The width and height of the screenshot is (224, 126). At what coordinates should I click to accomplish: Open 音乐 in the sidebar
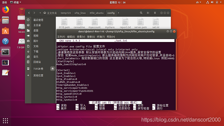[x=40, y=57]
